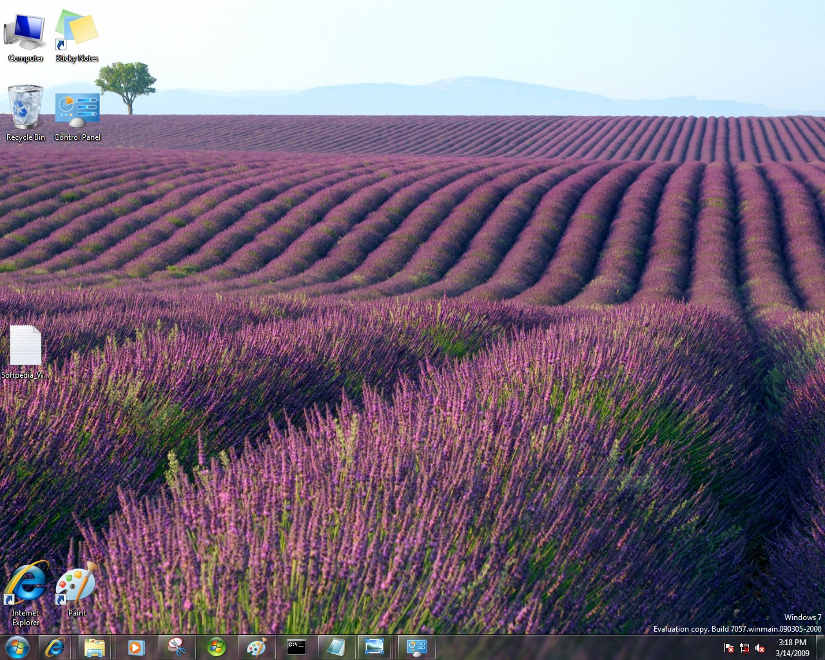
Task: Open Windows Explorer in the taskbar
Action: [x=95, y=647]
